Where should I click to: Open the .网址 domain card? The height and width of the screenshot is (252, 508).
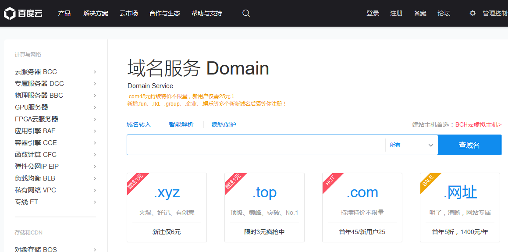click(460, 208)
